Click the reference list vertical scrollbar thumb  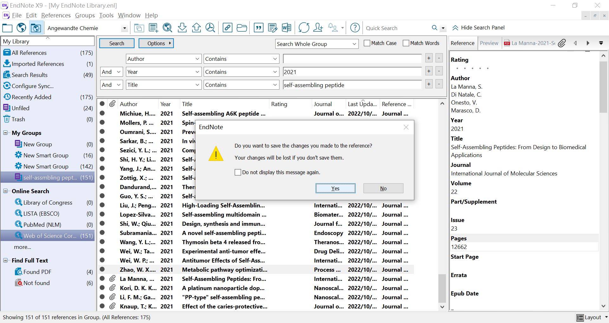point(442,288)
